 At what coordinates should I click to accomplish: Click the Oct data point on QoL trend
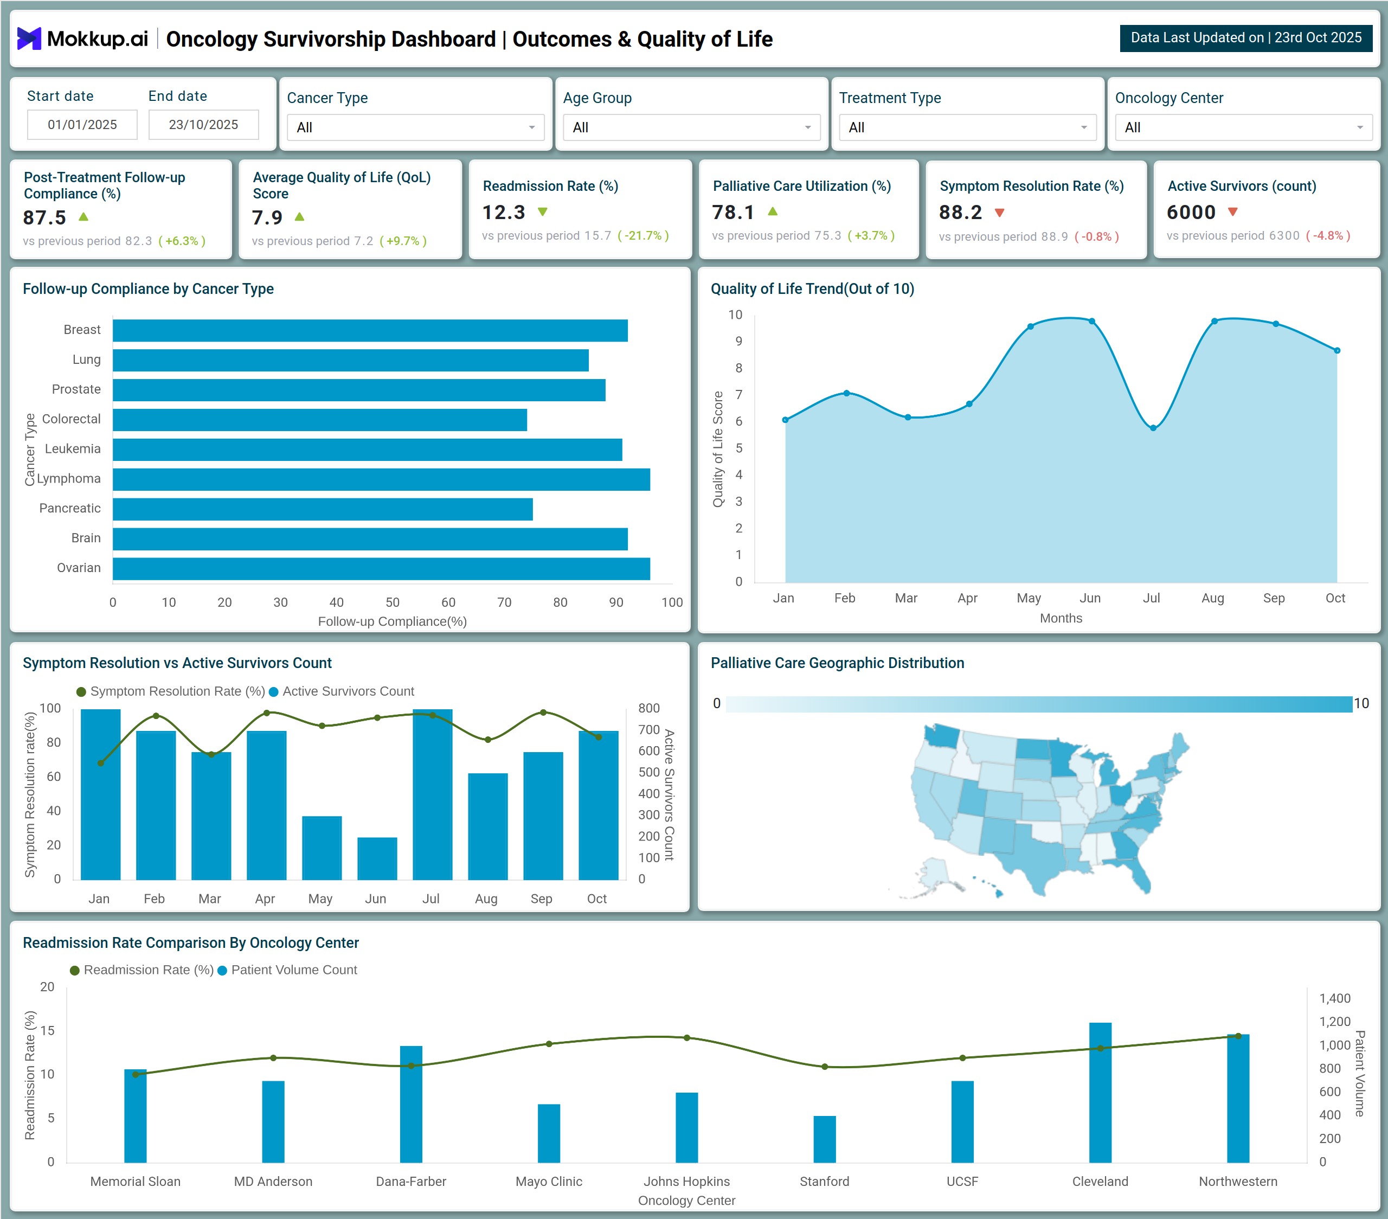pyautogui.click(x=1337, y=350)
